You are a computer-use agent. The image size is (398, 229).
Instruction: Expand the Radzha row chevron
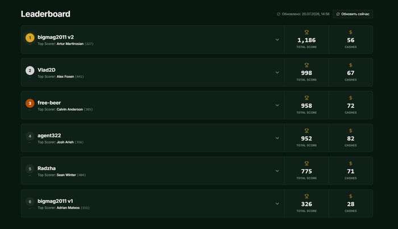click(277, 171)
